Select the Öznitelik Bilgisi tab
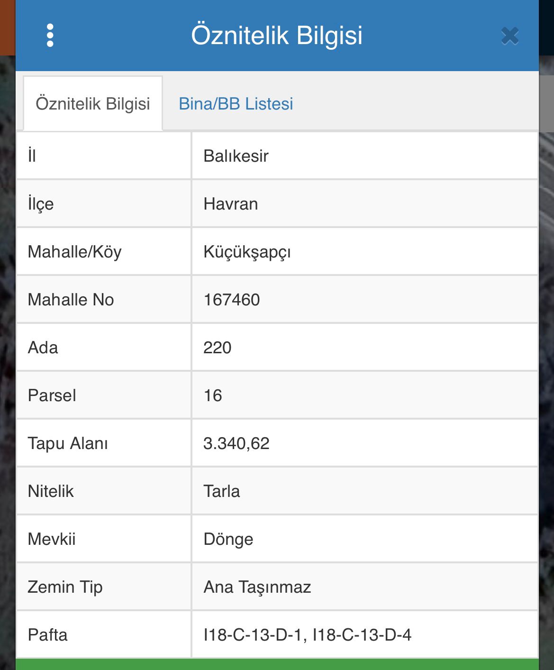The image size is (554, 670). tap(93, 102)
